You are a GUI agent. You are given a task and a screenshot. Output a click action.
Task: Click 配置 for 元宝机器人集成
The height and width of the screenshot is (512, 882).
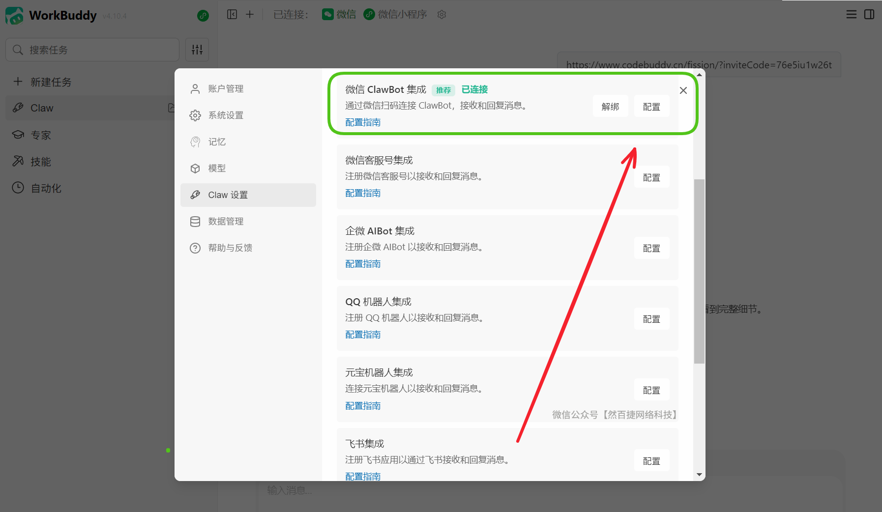[651, 390]
